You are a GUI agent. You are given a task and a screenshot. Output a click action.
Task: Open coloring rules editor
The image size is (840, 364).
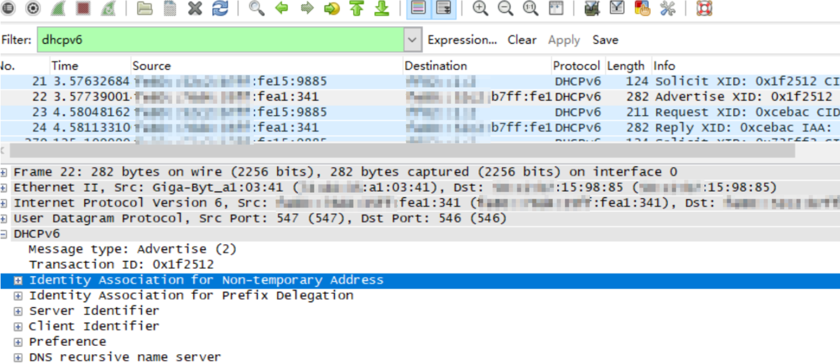pos(642,8)
